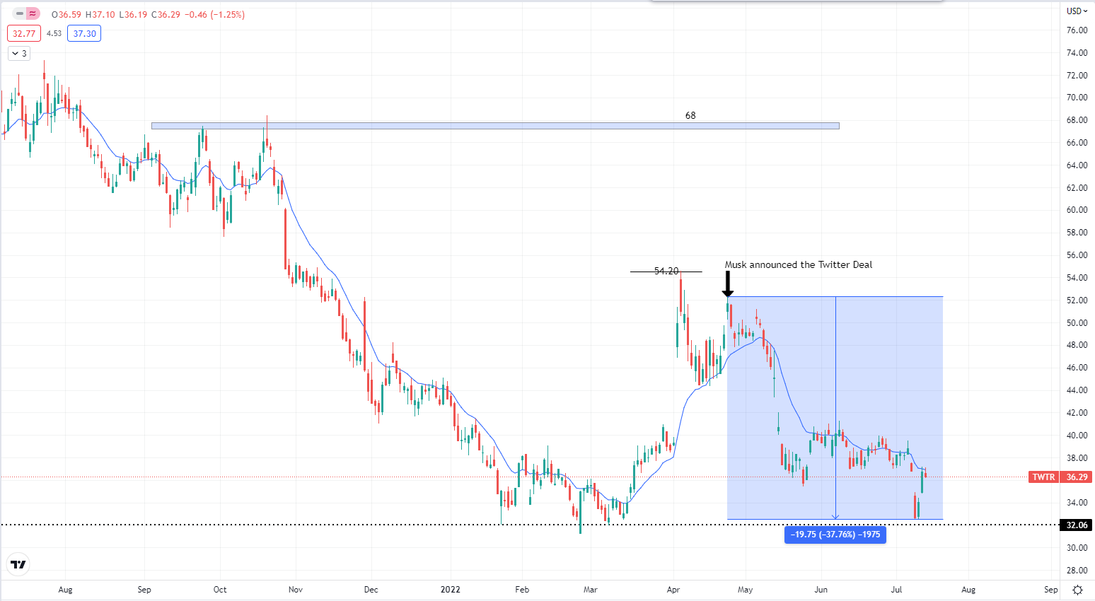
Task: Select the 'Musk announced the Twitter Deal' text
Action: click(x=799, y=264)
